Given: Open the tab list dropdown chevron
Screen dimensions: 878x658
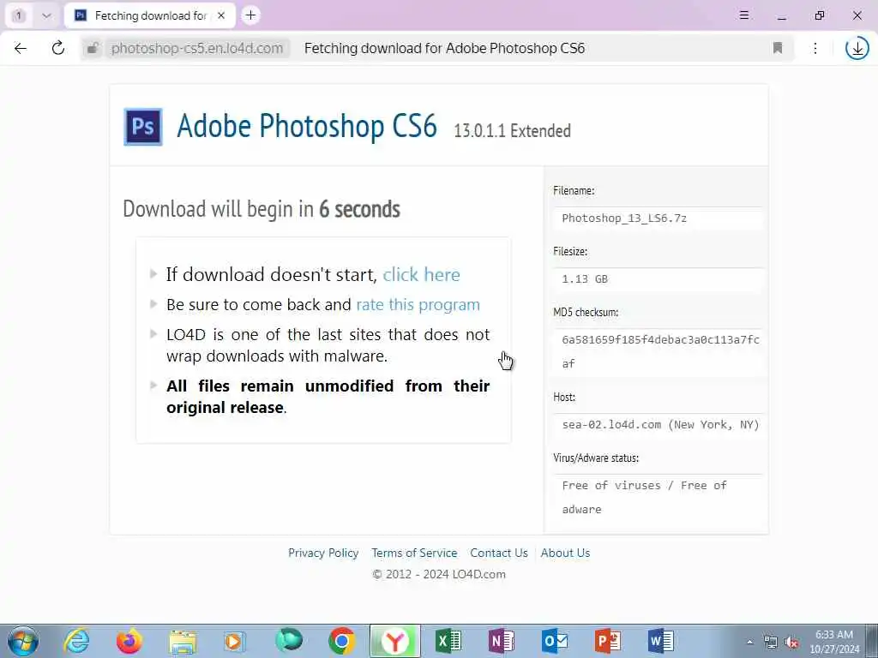Looking at the screenshot, I should [x=46, y=15].
